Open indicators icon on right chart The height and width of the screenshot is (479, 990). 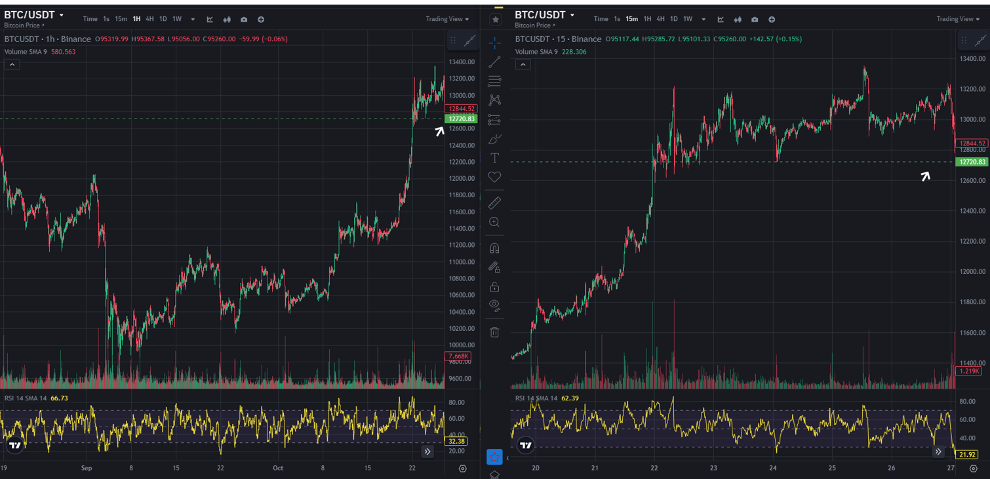pyautogui.click(x=721, y=20)
